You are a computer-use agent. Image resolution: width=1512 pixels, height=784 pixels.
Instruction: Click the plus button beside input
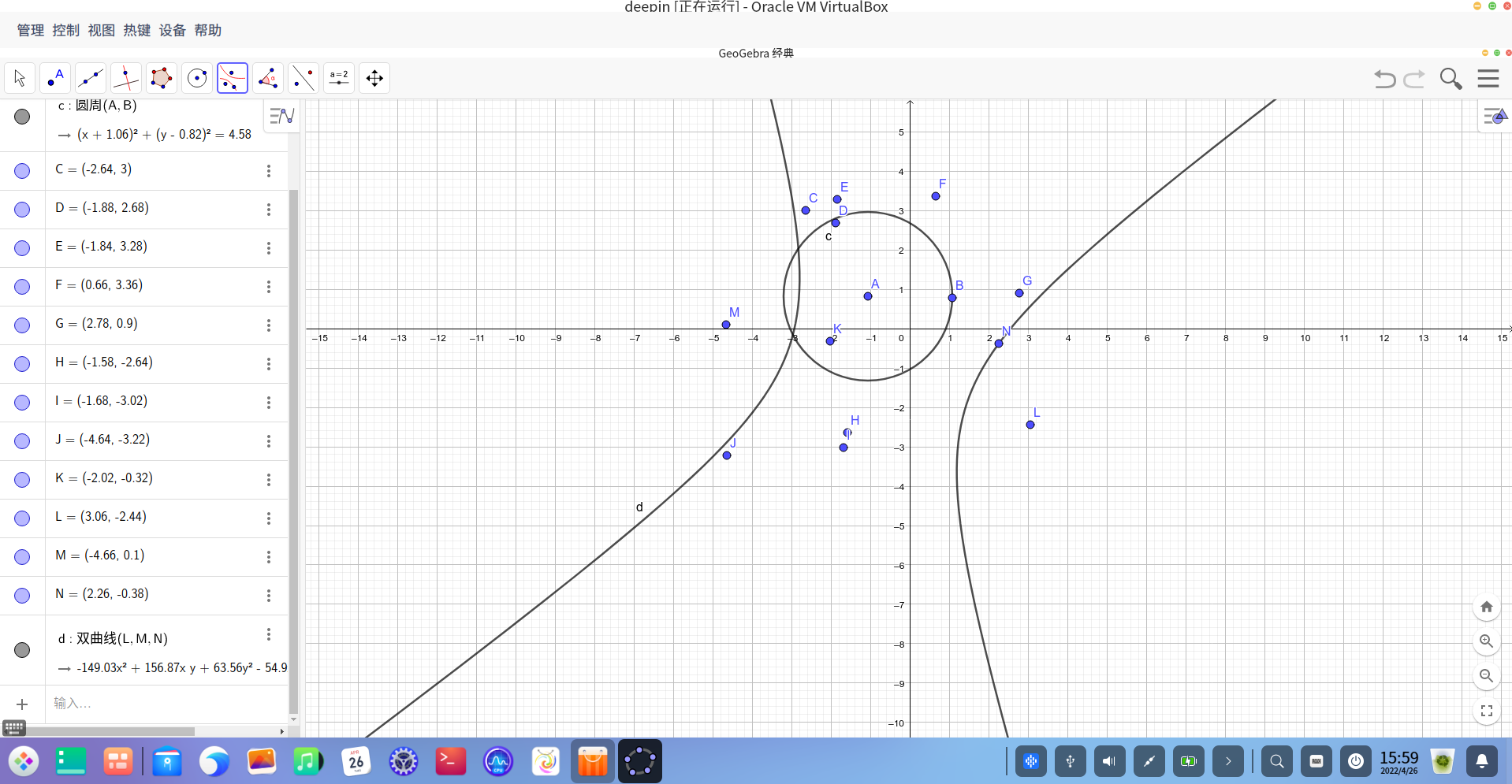pyautogui.click(x=22, y=704)
